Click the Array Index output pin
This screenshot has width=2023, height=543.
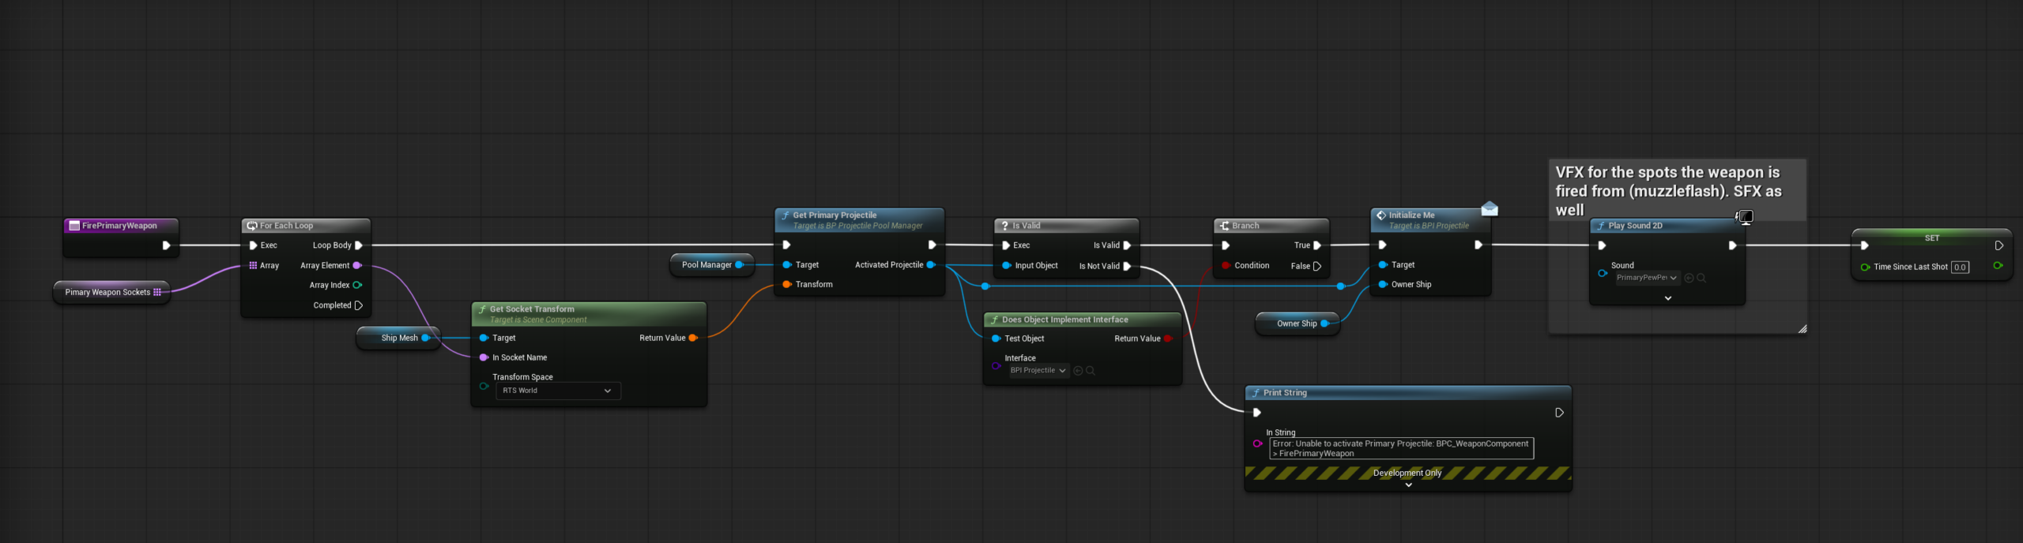tap(357, 285)
